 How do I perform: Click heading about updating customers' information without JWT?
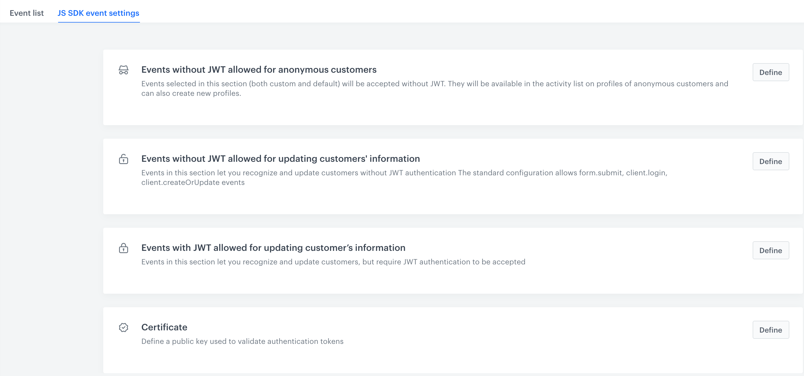280,159
